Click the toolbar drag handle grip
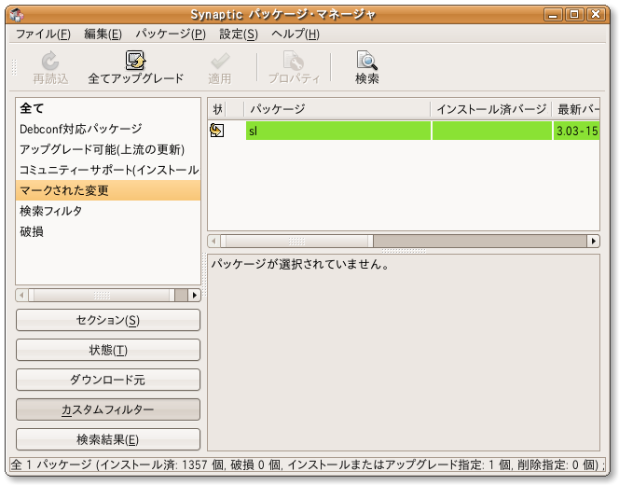This screenshot has width=619, height=485. coord(14,67)
